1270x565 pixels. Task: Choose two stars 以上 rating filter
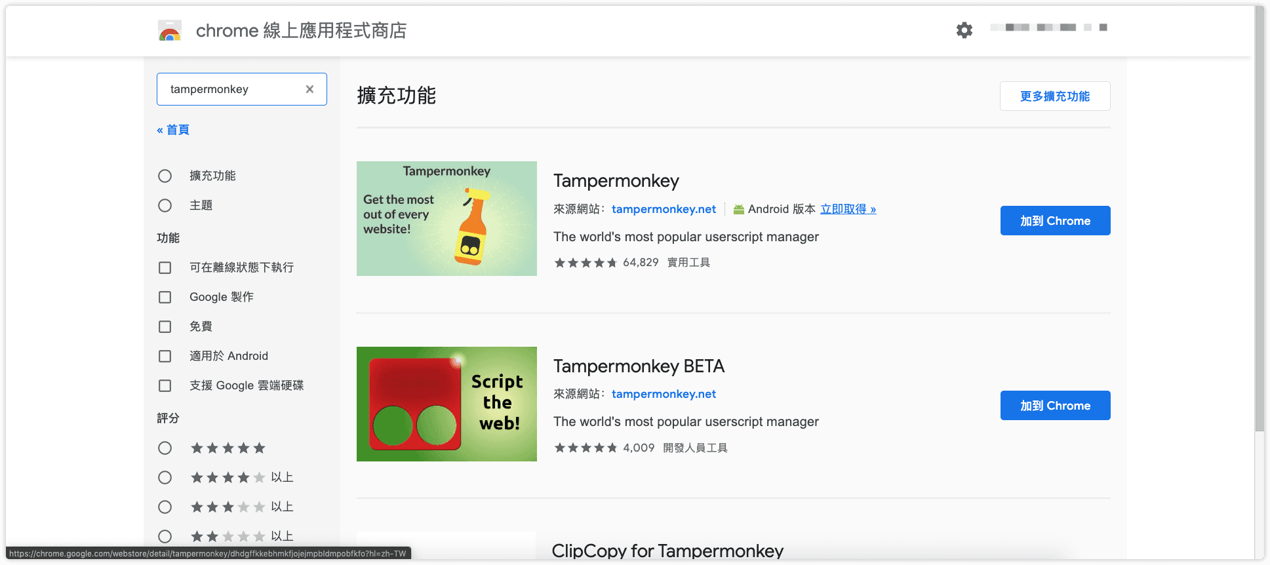tap(165, 536)
